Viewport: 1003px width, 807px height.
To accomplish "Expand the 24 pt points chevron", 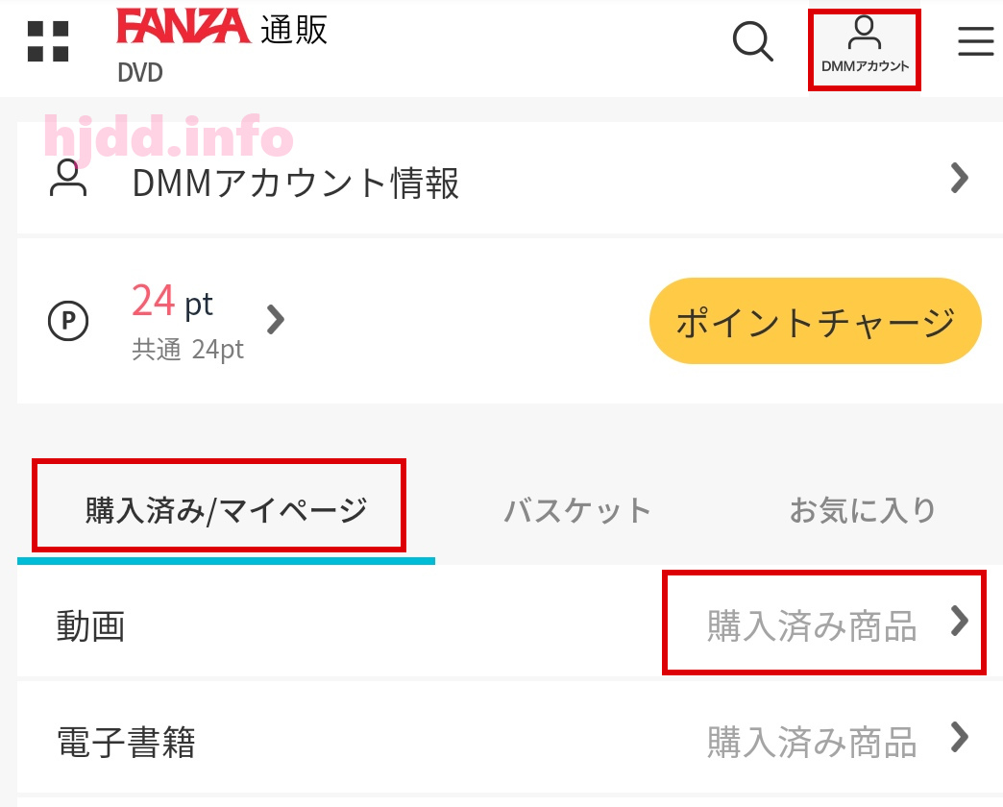I will [275, 320].
